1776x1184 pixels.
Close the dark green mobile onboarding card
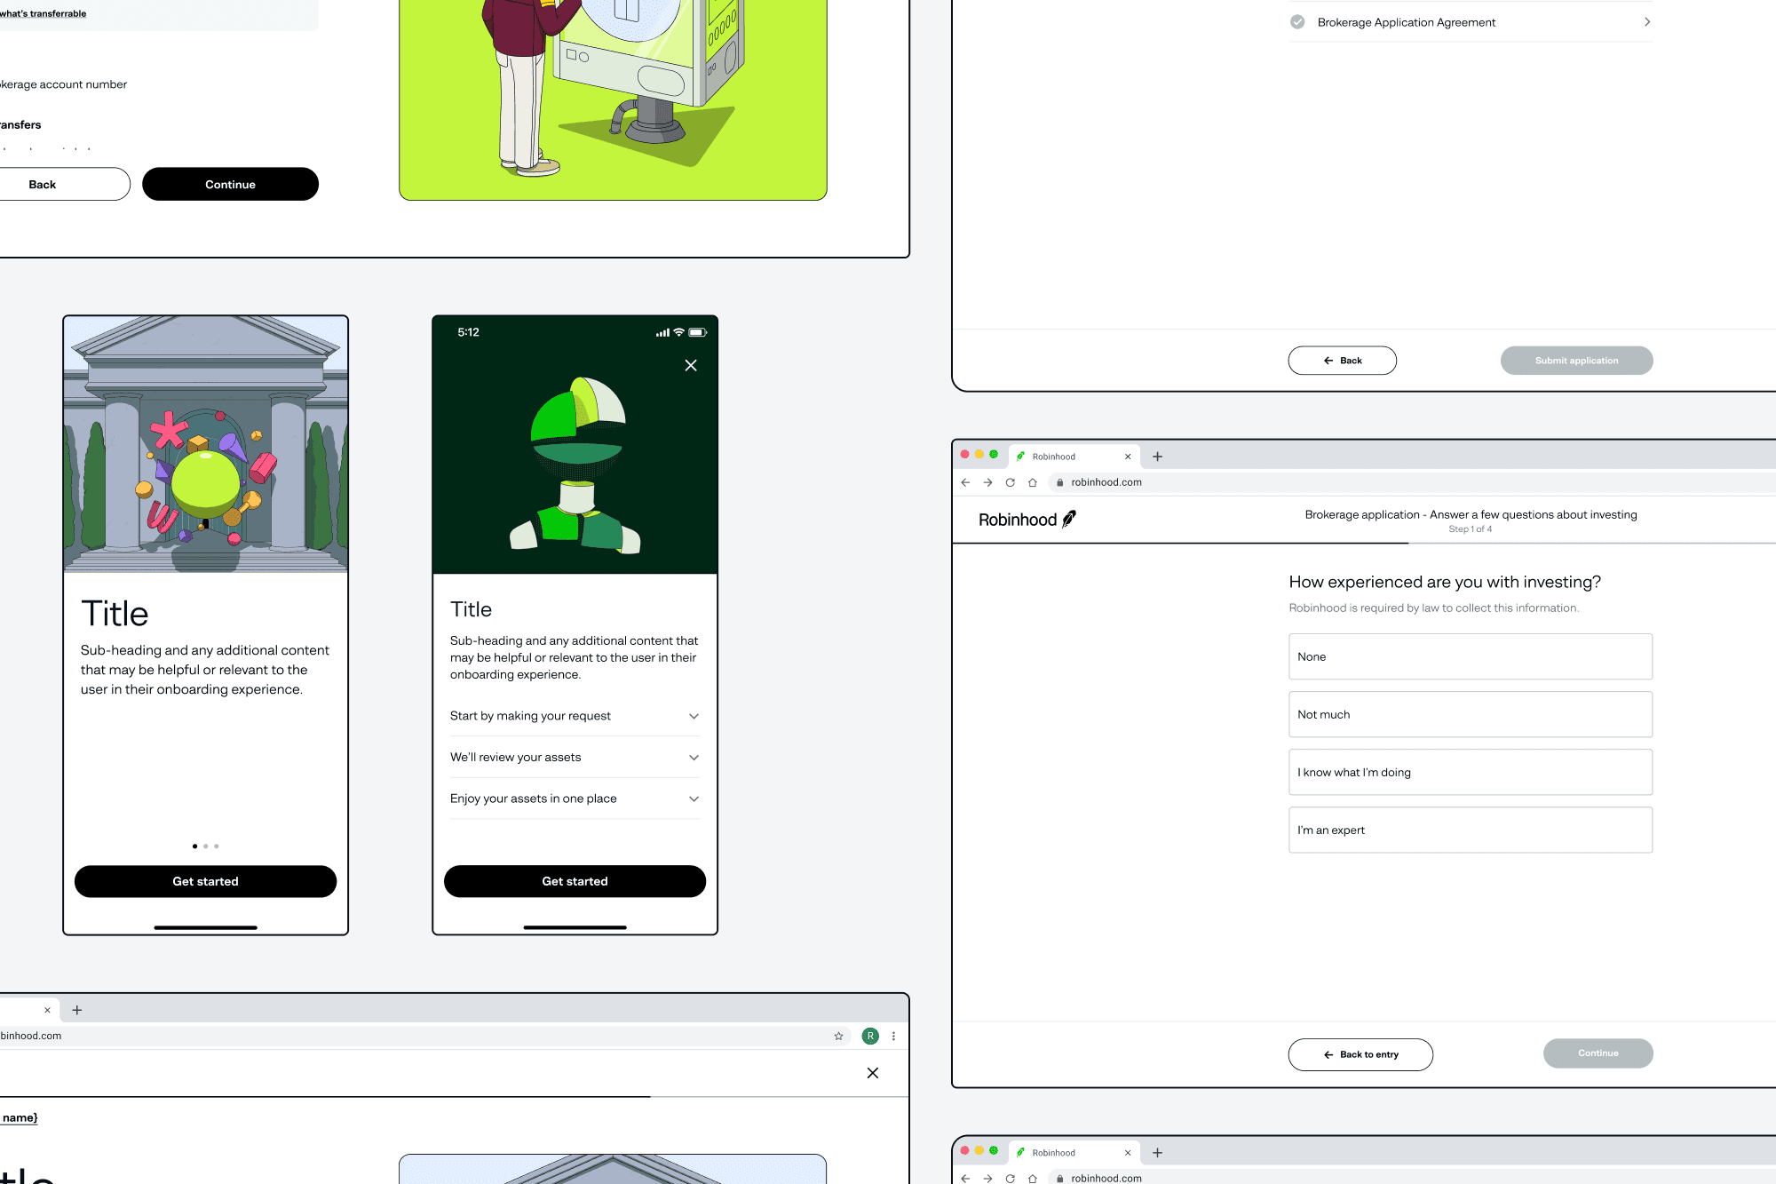691,365
